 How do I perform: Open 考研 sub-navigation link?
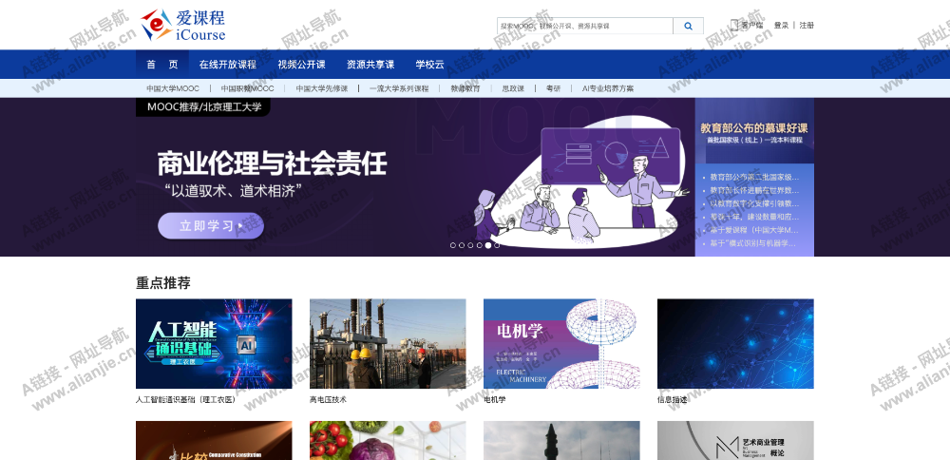tap(553, 88)
